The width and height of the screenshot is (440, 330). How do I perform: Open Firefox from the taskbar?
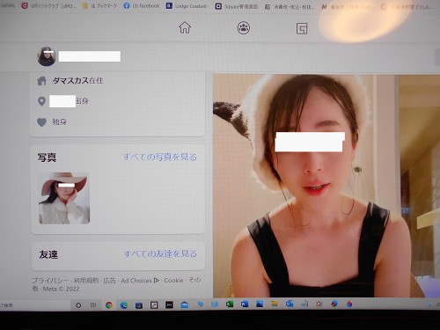[x=349, y=304]
